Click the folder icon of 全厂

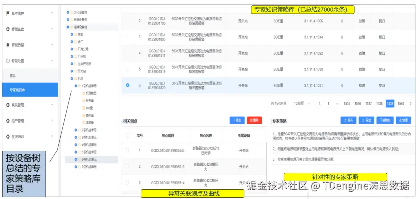coord(75,42)
